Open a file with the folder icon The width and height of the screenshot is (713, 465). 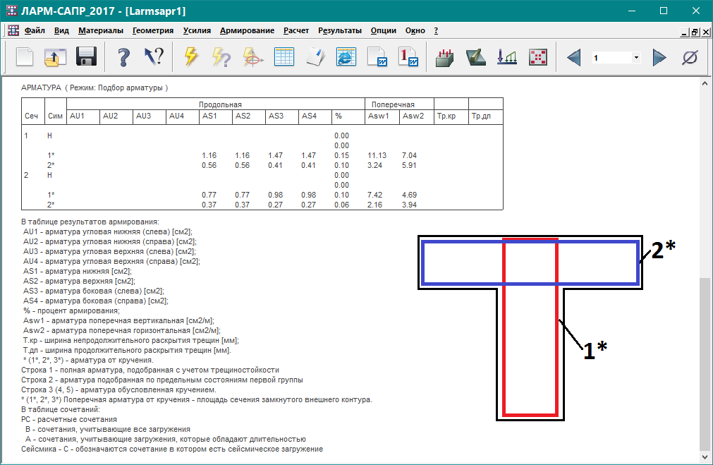pos(55,57)
